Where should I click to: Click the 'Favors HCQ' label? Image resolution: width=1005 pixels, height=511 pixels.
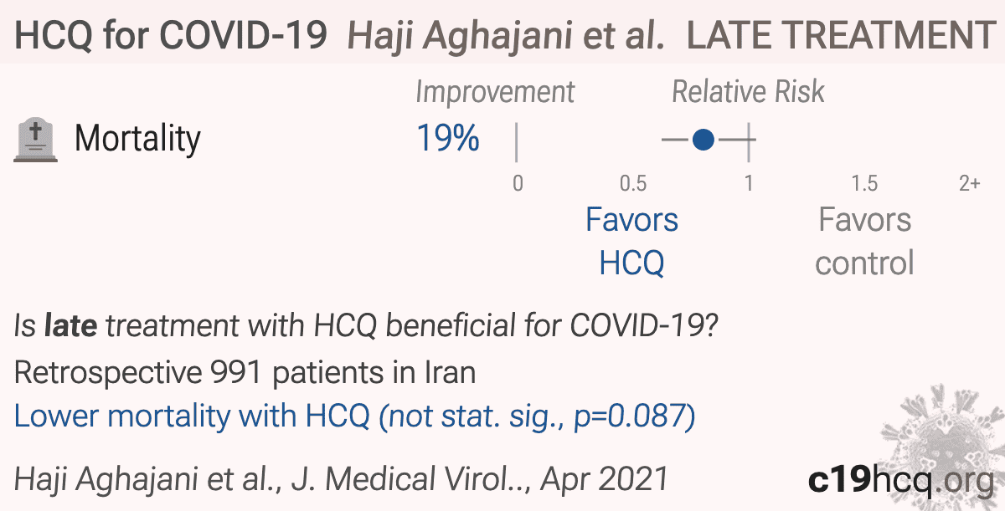pos(631,241)
